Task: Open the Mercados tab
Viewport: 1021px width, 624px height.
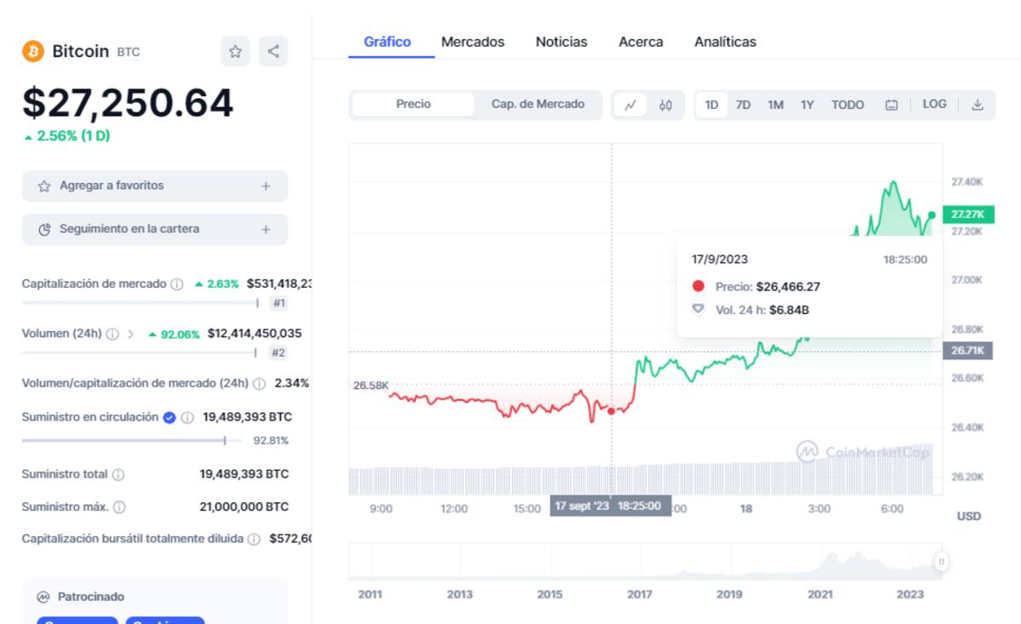Action: 472,42
